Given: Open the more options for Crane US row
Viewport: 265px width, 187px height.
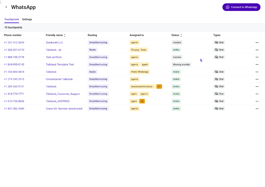Looking at the screenshot, I should 257,109.
